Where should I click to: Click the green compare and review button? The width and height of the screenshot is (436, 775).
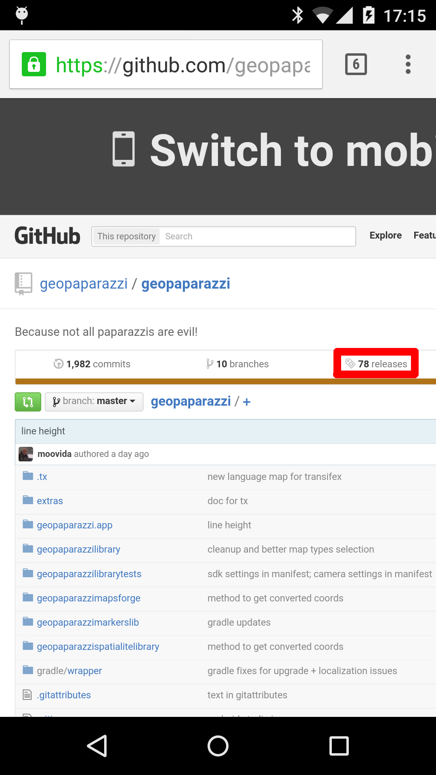point(28,402)
